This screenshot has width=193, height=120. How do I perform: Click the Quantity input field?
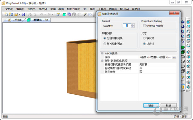tap(127, 26)
